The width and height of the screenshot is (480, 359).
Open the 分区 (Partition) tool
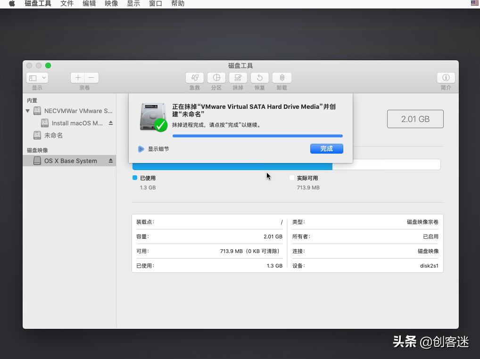pyautogui.click(x=216, y=78)
